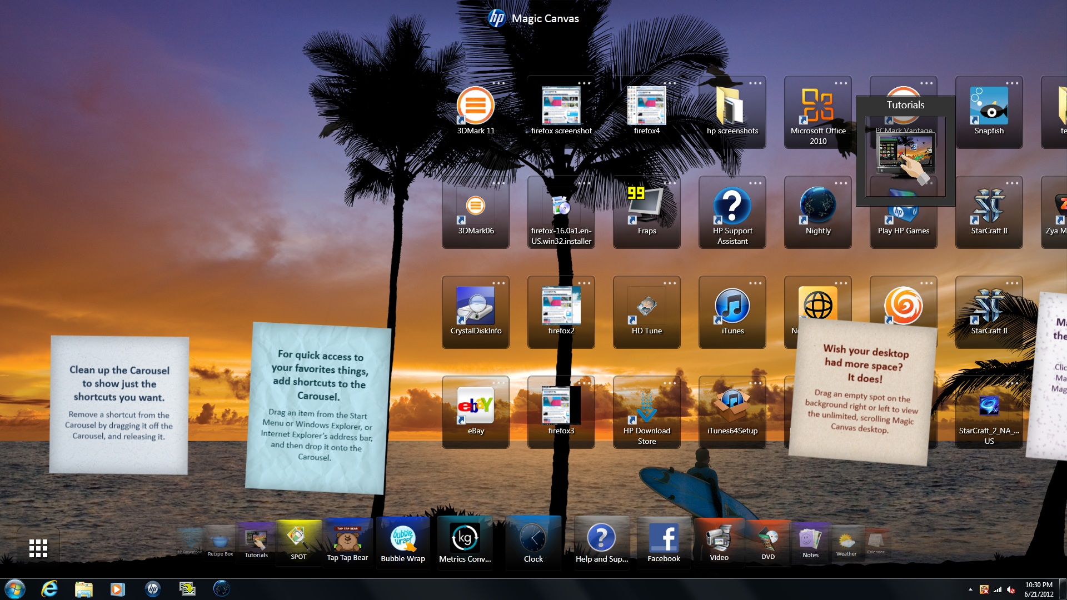Open Help and Support carousel item
1067x600 pixels.
pyautogui.click(x=602, y=543)
